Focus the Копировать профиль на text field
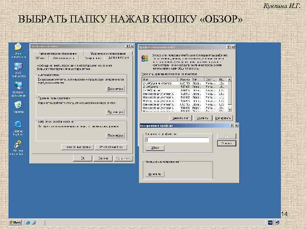The width and height of the screenshot is (306, 229). pos(177,140)
